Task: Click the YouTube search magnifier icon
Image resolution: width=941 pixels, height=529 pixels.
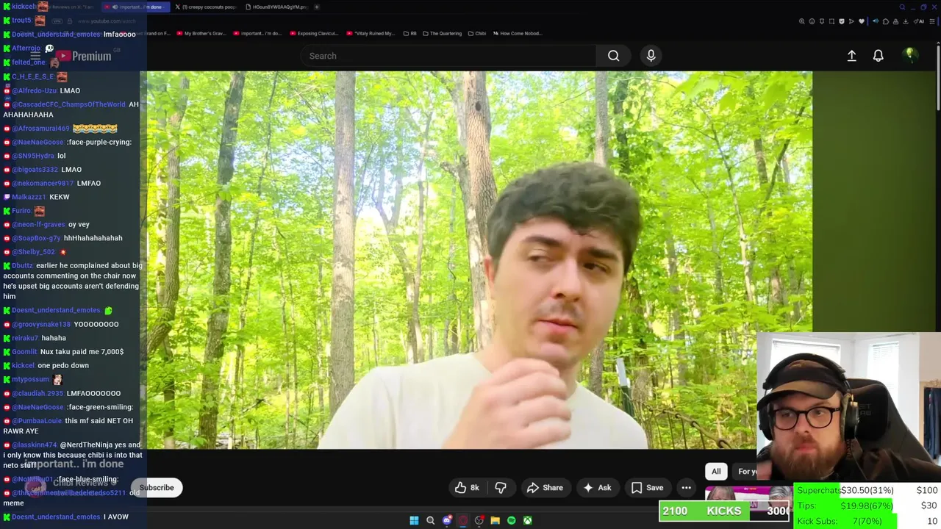Action: [613, 56]
